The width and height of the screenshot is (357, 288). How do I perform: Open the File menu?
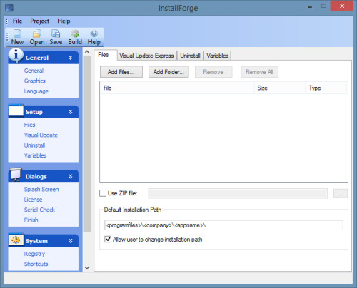17,21
